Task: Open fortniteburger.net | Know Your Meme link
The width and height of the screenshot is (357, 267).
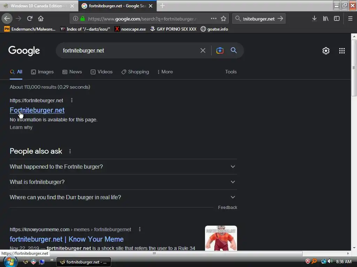Action: (67, 239)
